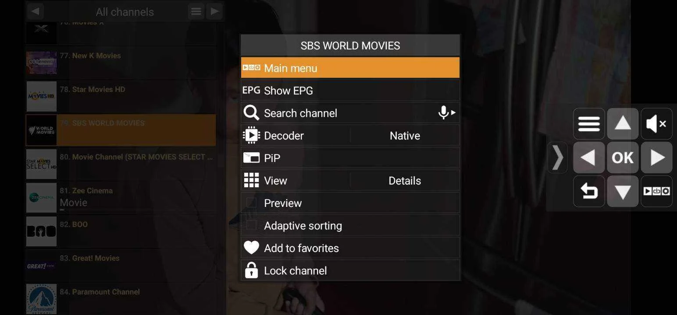The image size is (677, 315).
Task: Enable the Preview checkbox
Action: tap(251, 203)
